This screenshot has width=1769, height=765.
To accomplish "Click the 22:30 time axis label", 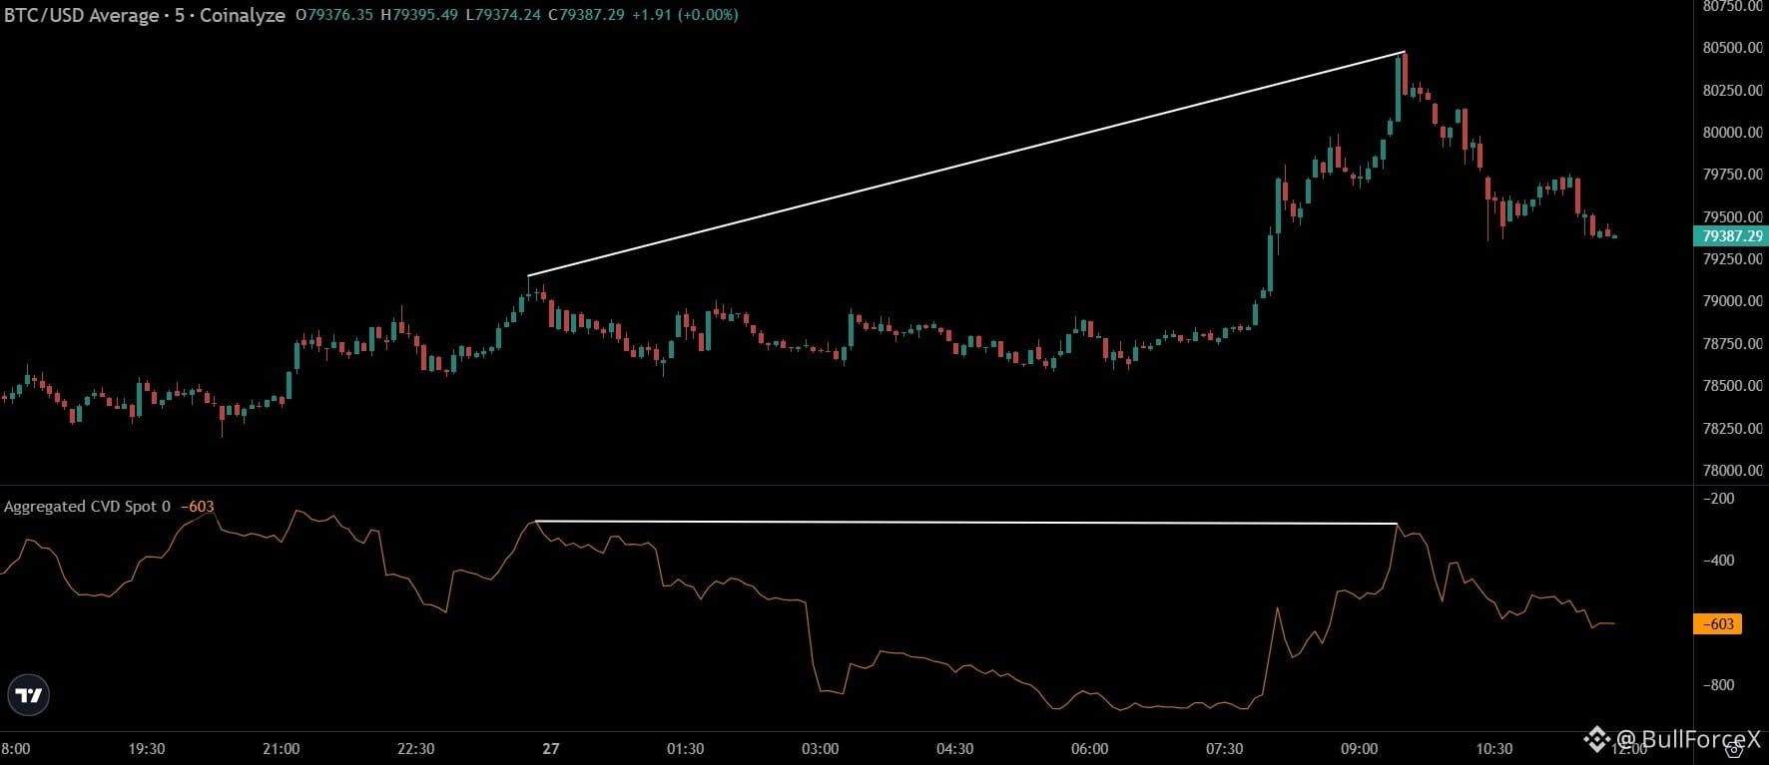I will [x=416, y=749].
